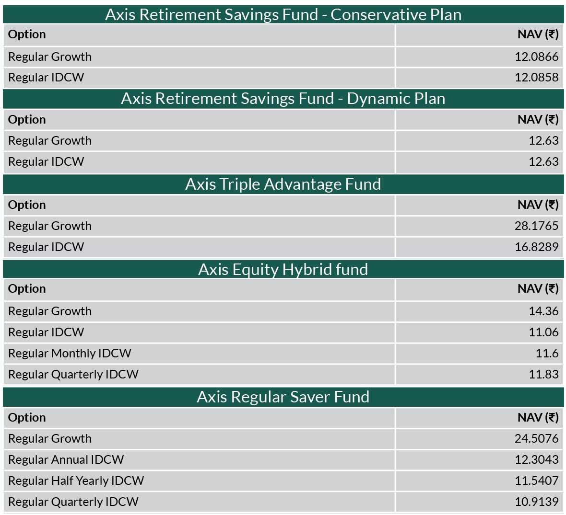The height and width of the screenshot is (515, 566).
Task: Click 12.63 in Dynamic Plan's Regular Growth row
Action: click(543, 140)
